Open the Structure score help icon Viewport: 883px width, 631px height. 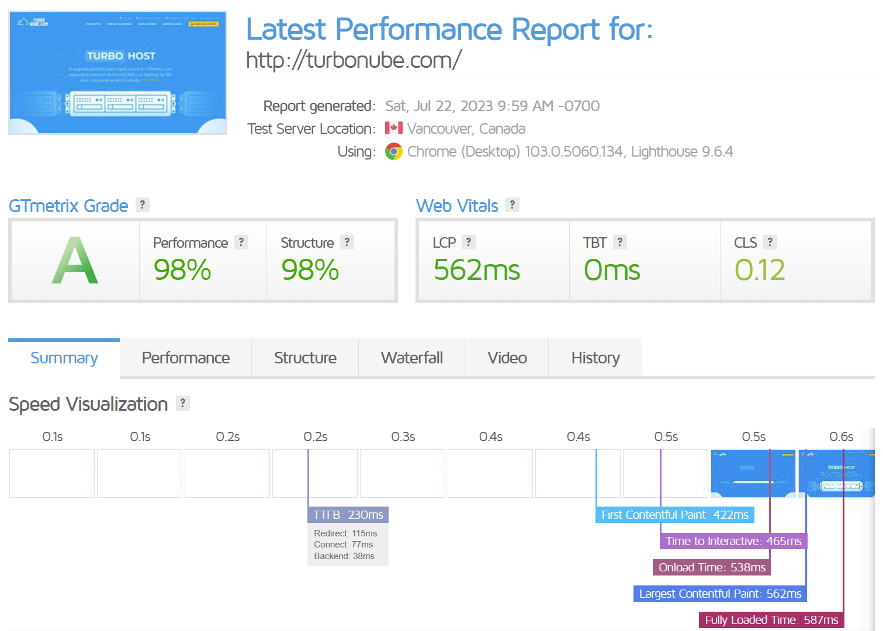pyautogui.click(x=347, y=242)
